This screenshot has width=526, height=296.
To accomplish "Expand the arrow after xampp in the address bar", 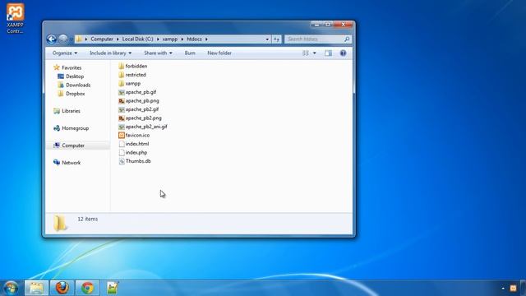I will tap(182, 39).
